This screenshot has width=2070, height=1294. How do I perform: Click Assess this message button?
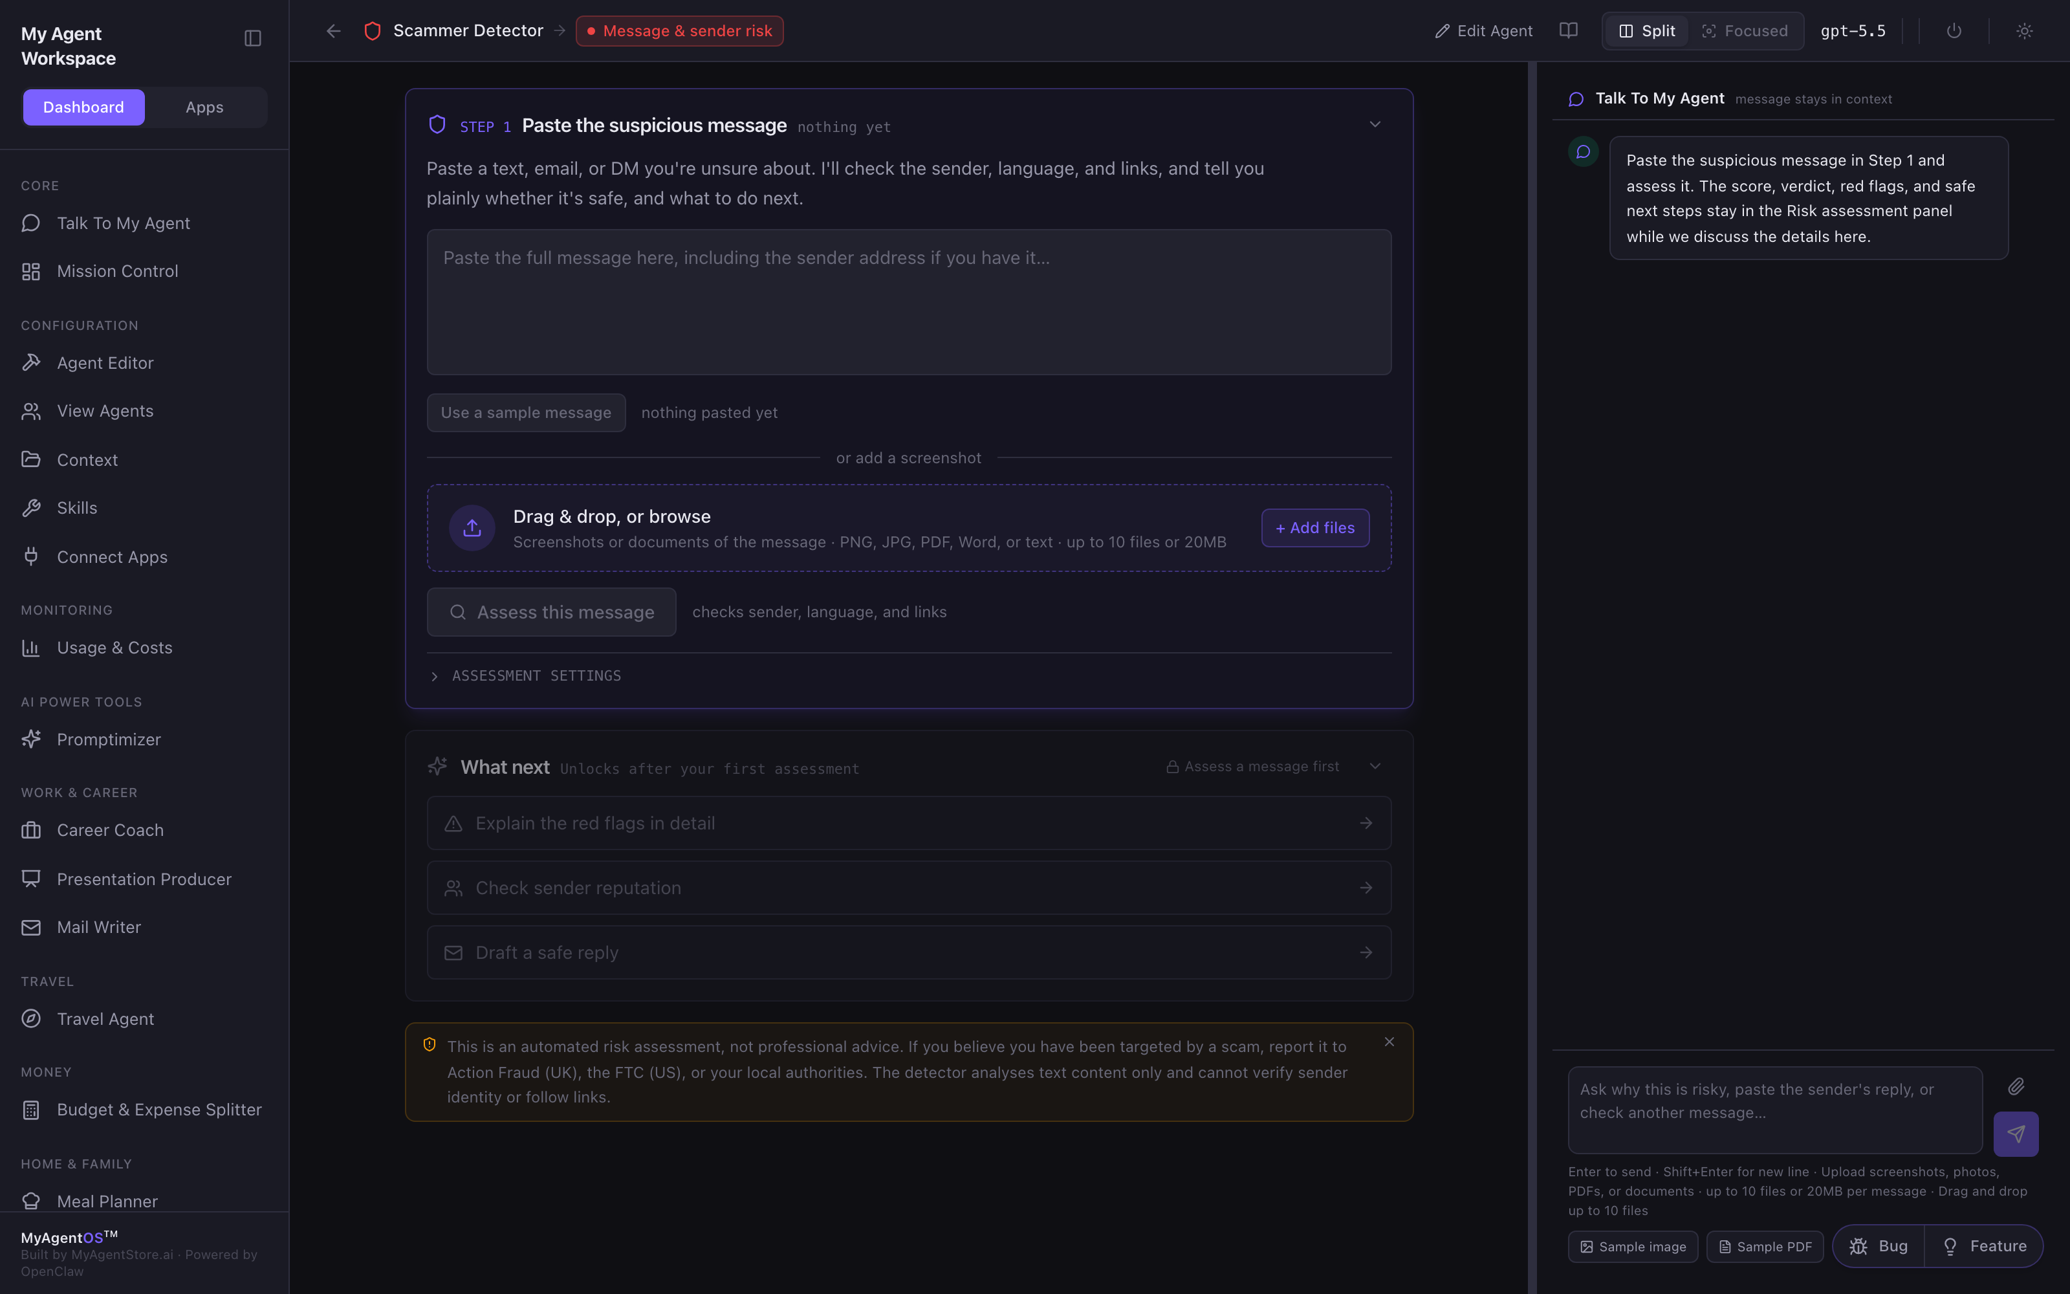click(x=552, y=612)
